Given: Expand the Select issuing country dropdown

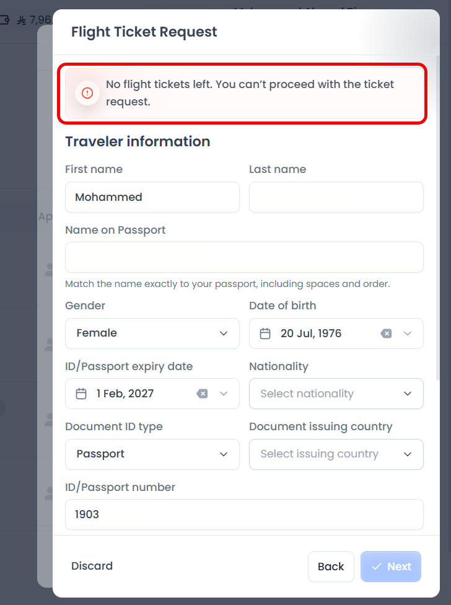Looking at the screenshot, I should [336, 454].
